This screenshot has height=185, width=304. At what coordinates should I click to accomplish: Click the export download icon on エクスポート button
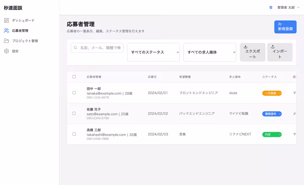pyautogui.click(x=245, y=47)
